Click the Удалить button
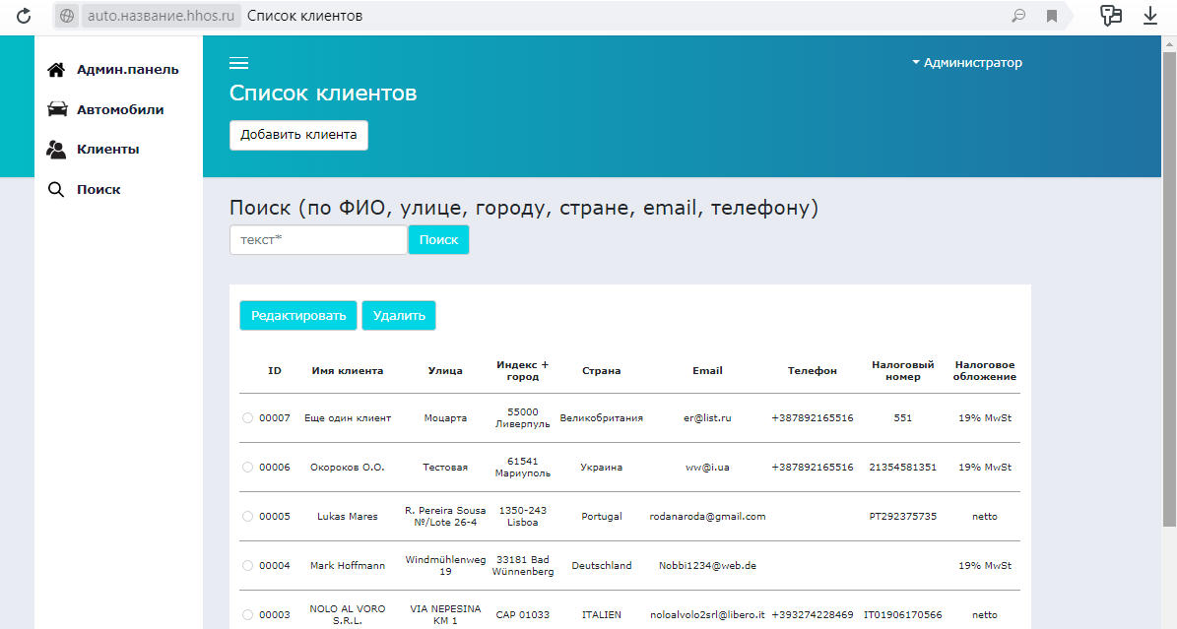1177x629 pixels. pyautogui.click(x=399, y=315)
